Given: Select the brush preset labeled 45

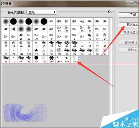Looking at the screenshot, I should point(90,37).
